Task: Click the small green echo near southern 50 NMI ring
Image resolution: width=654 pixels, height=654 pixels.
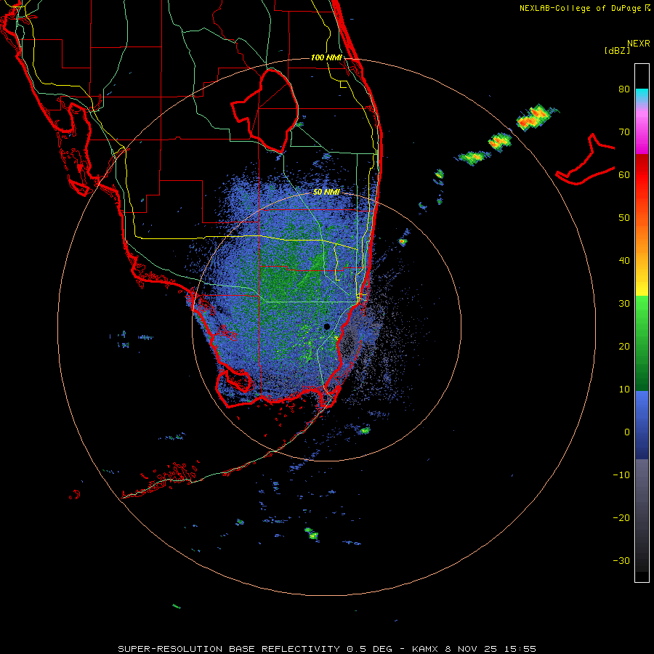Action: (365, 430)
